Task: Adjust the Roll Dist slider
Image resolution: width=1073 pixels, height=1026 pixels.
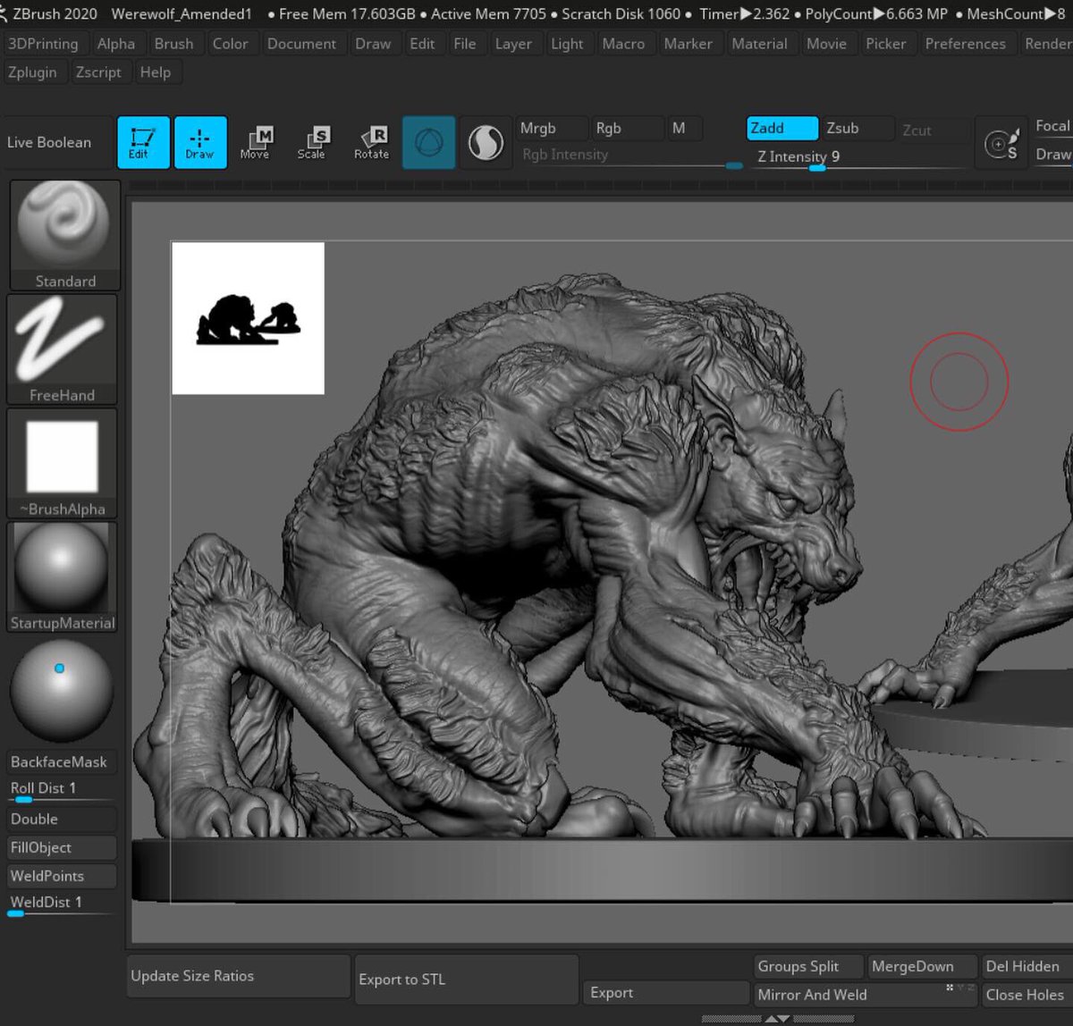Action: click(x=63, y=790)
